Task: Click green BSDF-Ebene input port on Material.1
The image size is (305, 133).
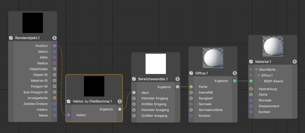Action: [251, 81]
